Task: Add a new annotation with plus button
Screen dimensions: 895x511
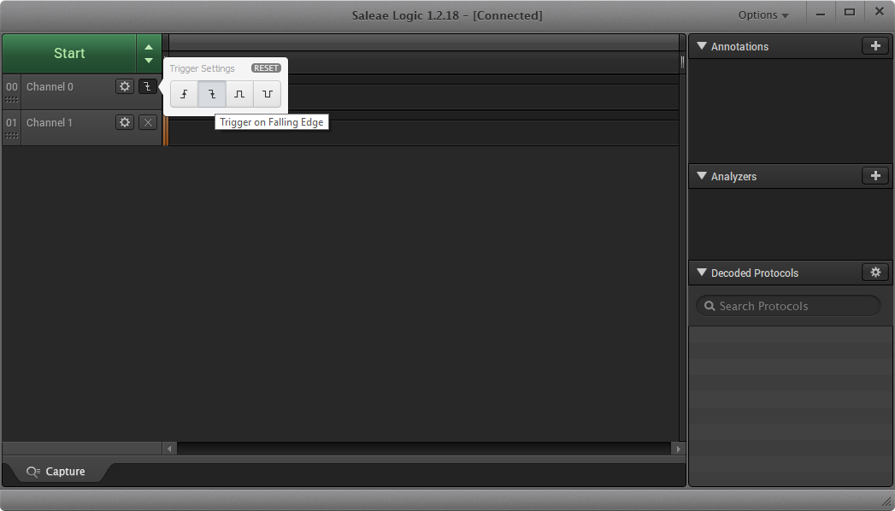Action: pos(874,46)
